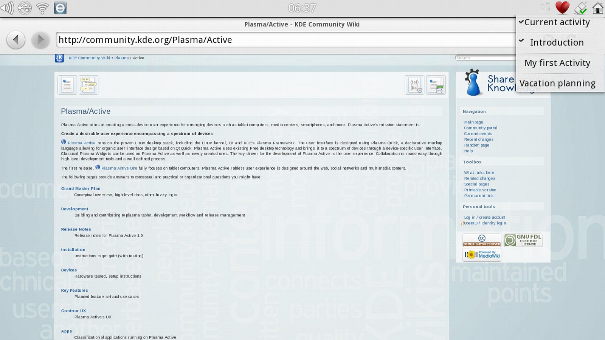Open the Devices link
This screenshot has width=605, height=340.
(69, 270)
